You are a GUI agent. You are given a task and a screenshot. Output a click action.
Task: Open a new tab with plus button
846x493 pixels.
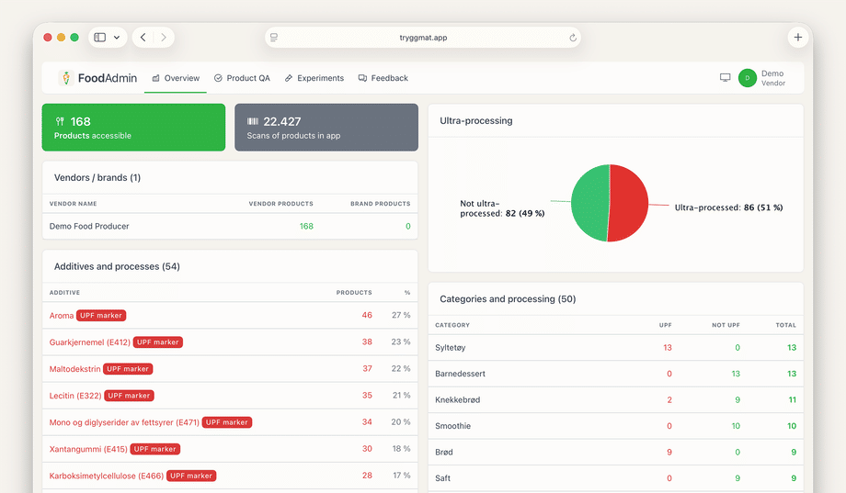[798, 37]
